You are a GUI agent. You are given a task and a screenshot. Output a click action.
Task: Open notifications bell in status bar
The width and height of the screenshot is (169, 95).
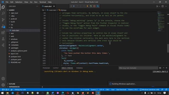click(x=166, y=90)
